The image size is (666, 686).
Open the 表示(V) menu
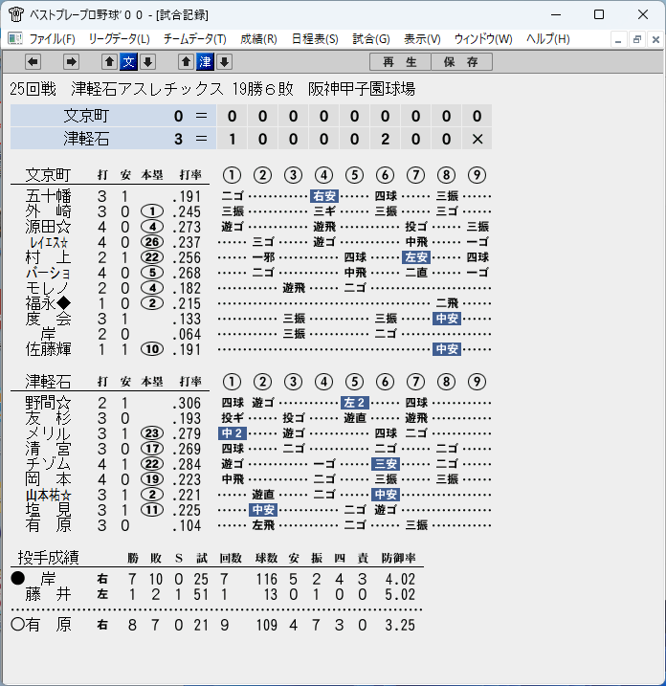tap(422, 39)
